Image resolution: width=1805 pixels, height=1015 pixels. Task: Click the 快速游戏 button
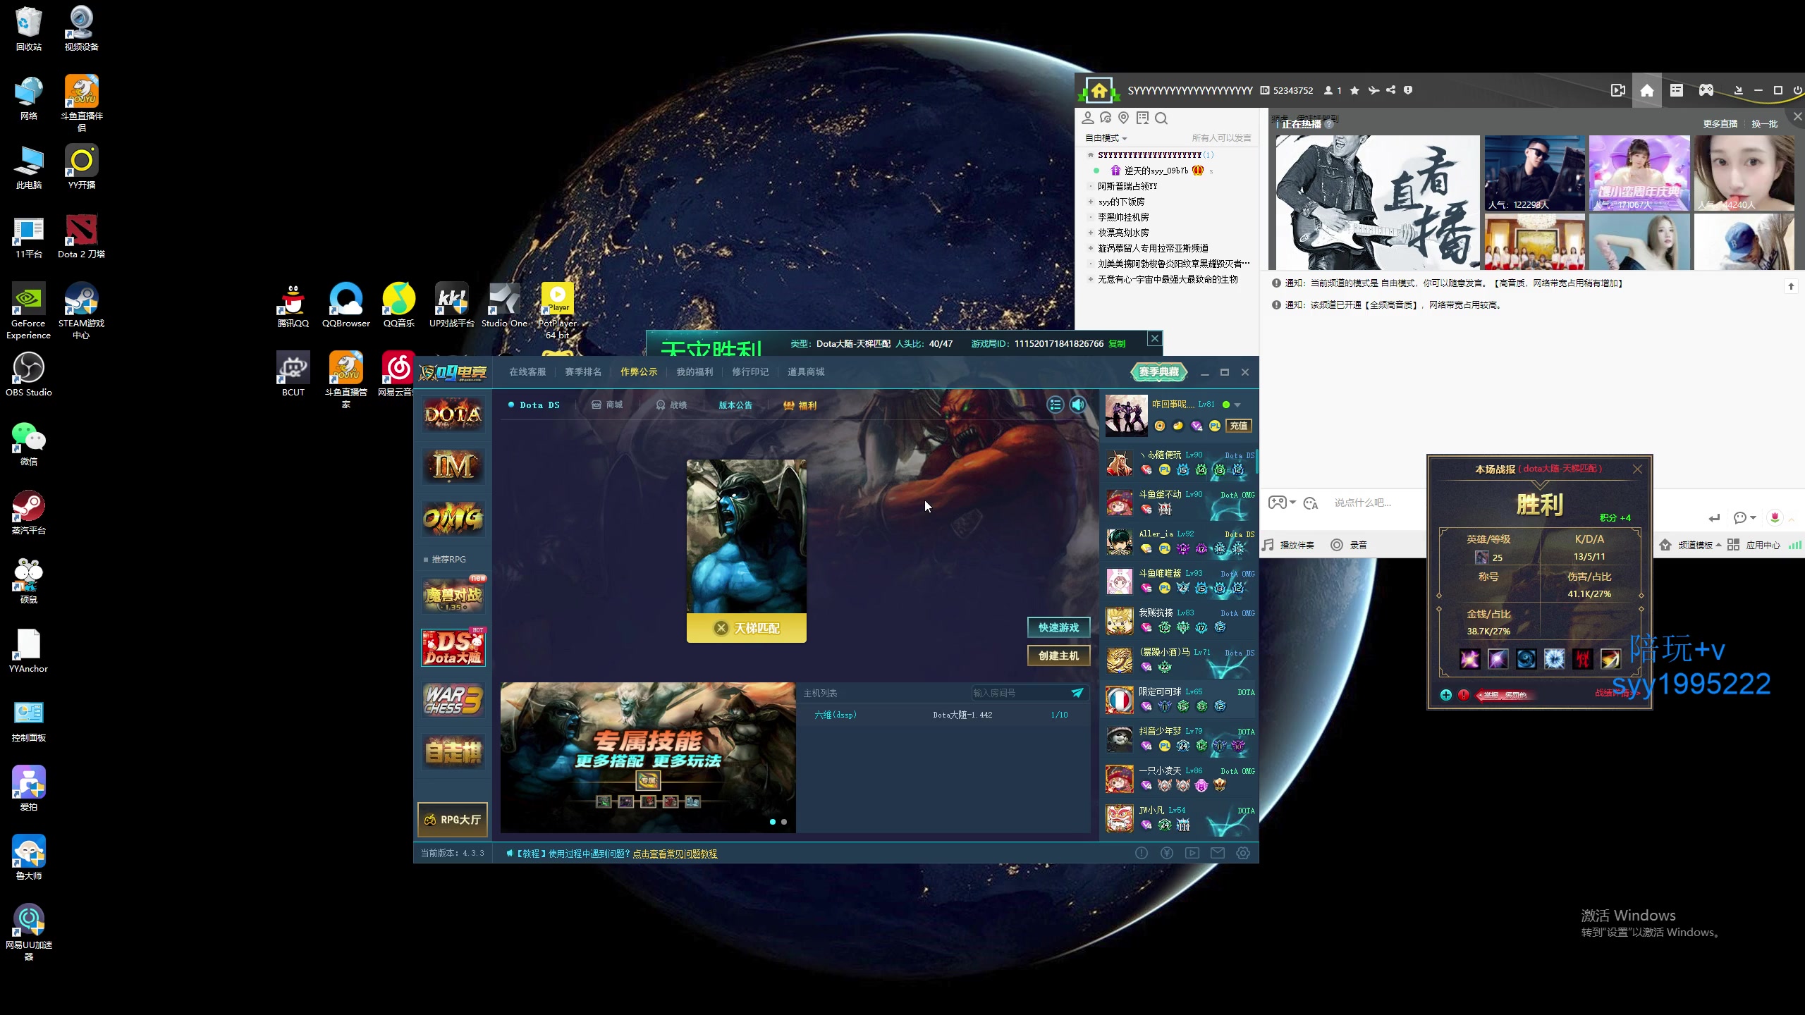(1058, 627)
